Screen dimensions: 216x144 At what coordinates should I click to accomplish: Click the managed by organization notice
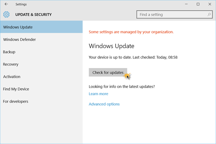131,32
